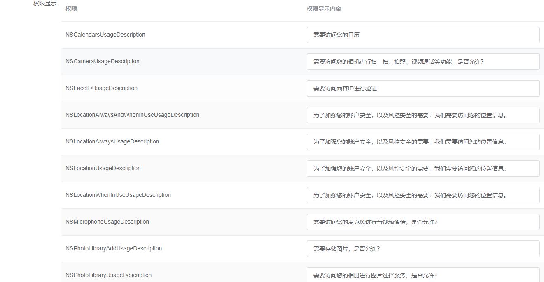The width and height of the screenshot is (544, 282).
Task: Focus the NSLocationWhenInUseUsageDescription input field
Action: [x=423, y=195]
